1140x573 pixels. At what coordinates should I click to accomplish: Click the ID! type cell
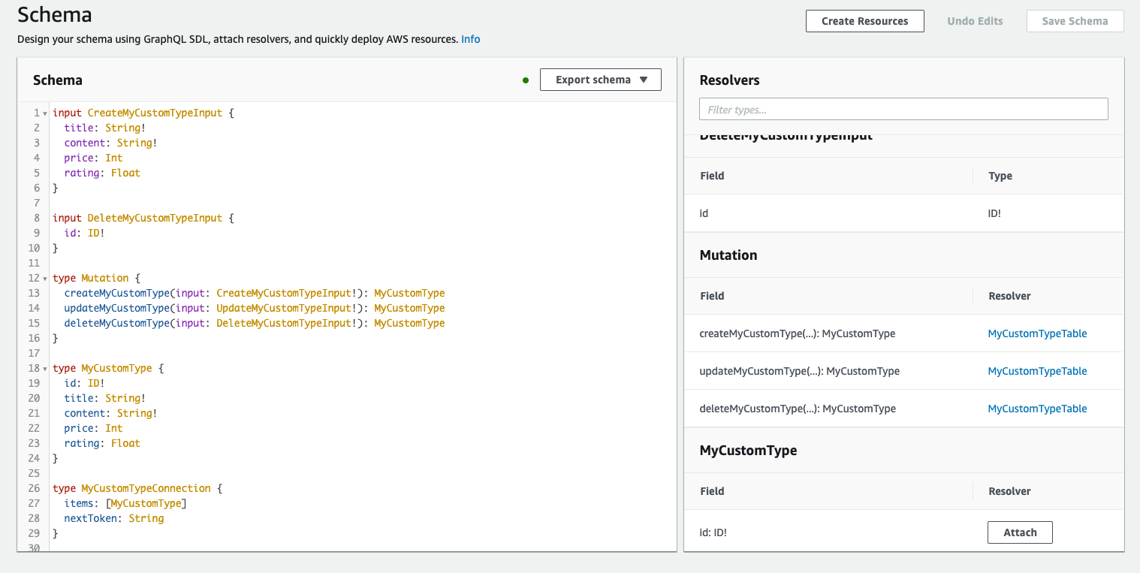click(994, 213)
